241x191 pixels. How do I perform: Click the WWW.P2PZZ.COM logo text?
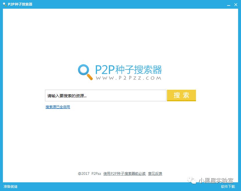[x=129, y=78]
